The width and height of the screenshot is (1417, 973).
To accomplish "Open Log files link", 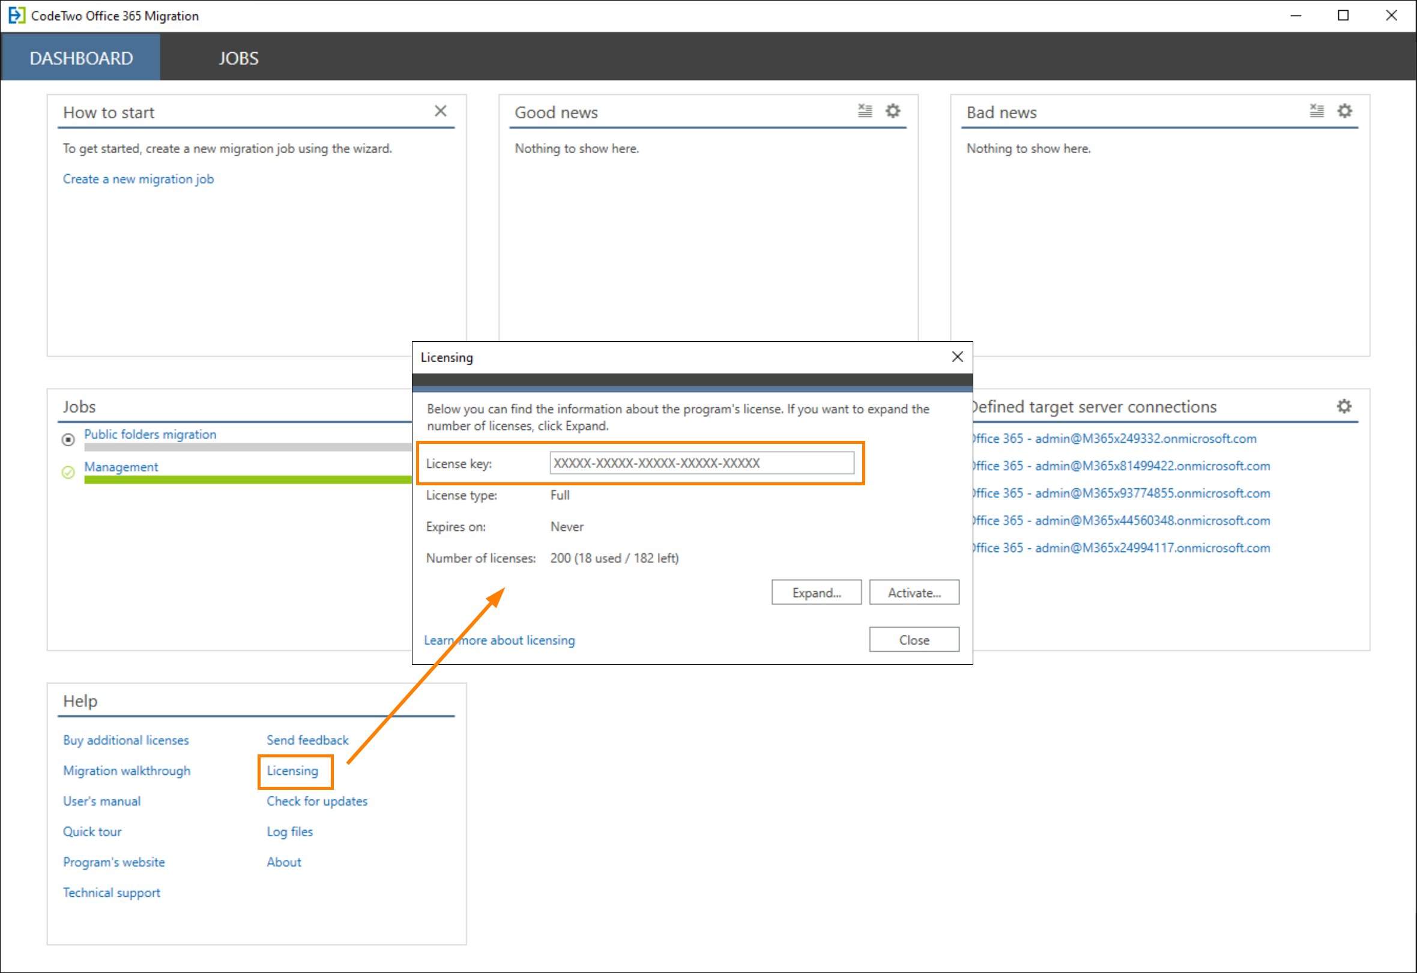I will (x=289, y=832).
